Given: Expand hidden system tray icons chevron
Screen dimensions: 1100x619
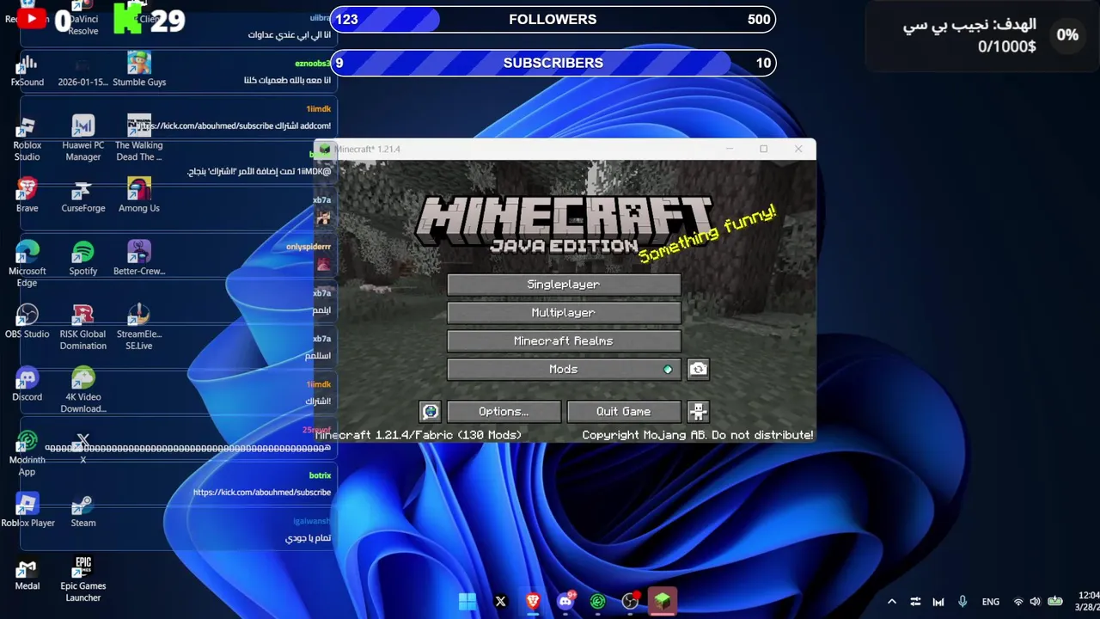Looking at the screenshot, I should pos(892,602).
